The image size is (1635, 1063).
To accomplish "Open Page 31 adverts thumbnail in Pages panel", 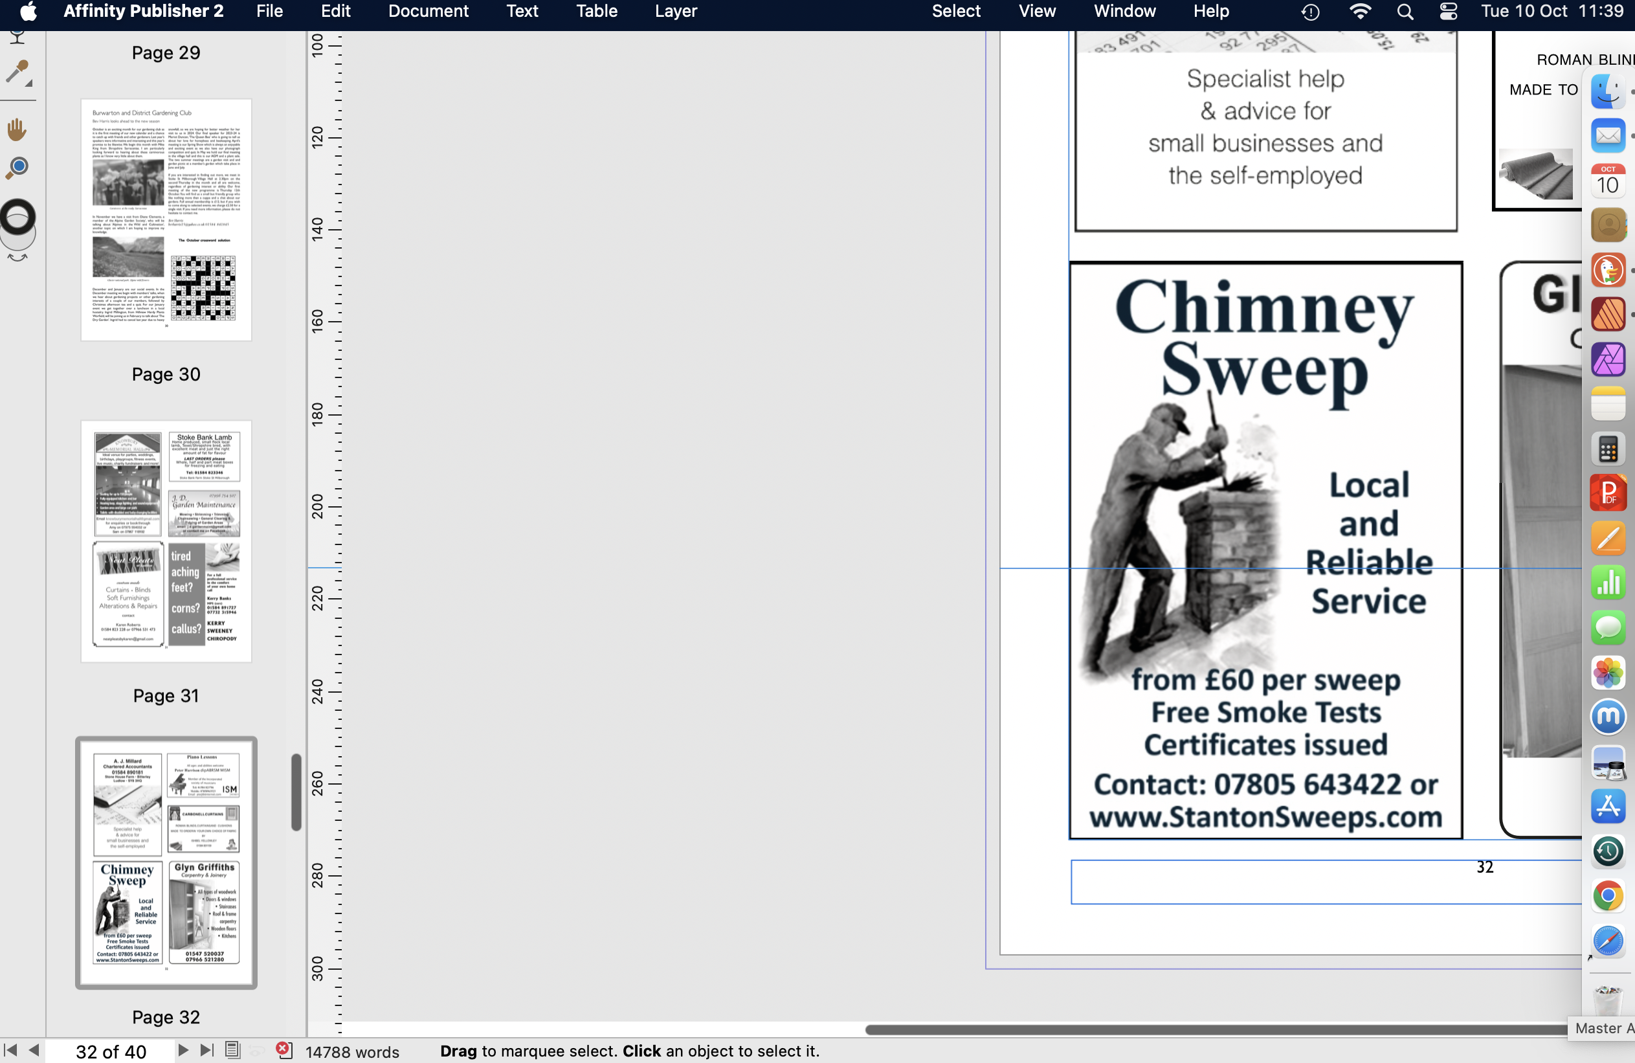I will point(166,541).
